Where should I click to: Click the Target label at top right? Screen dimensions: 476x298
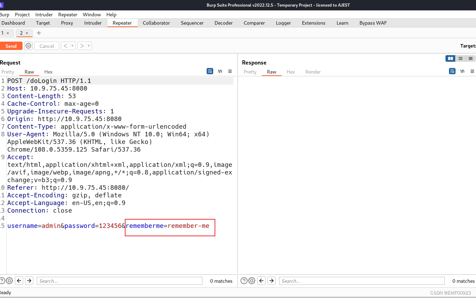468,46
